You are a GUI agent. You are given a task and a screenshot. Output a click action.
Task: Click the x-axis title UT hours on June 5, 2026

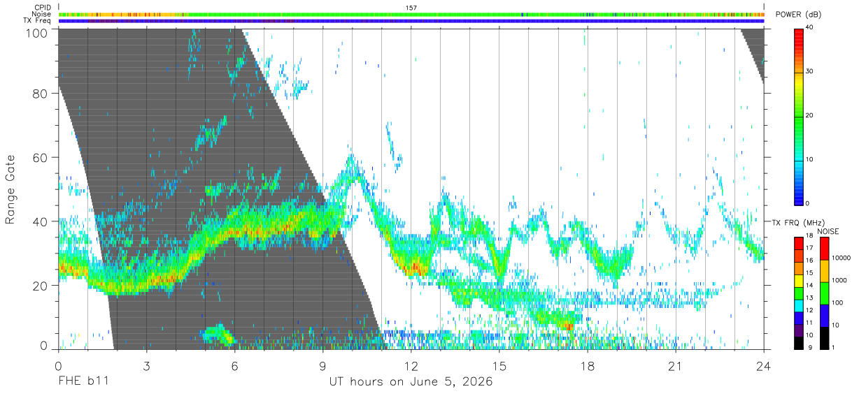pyautogui.click(x=411, y=382)
